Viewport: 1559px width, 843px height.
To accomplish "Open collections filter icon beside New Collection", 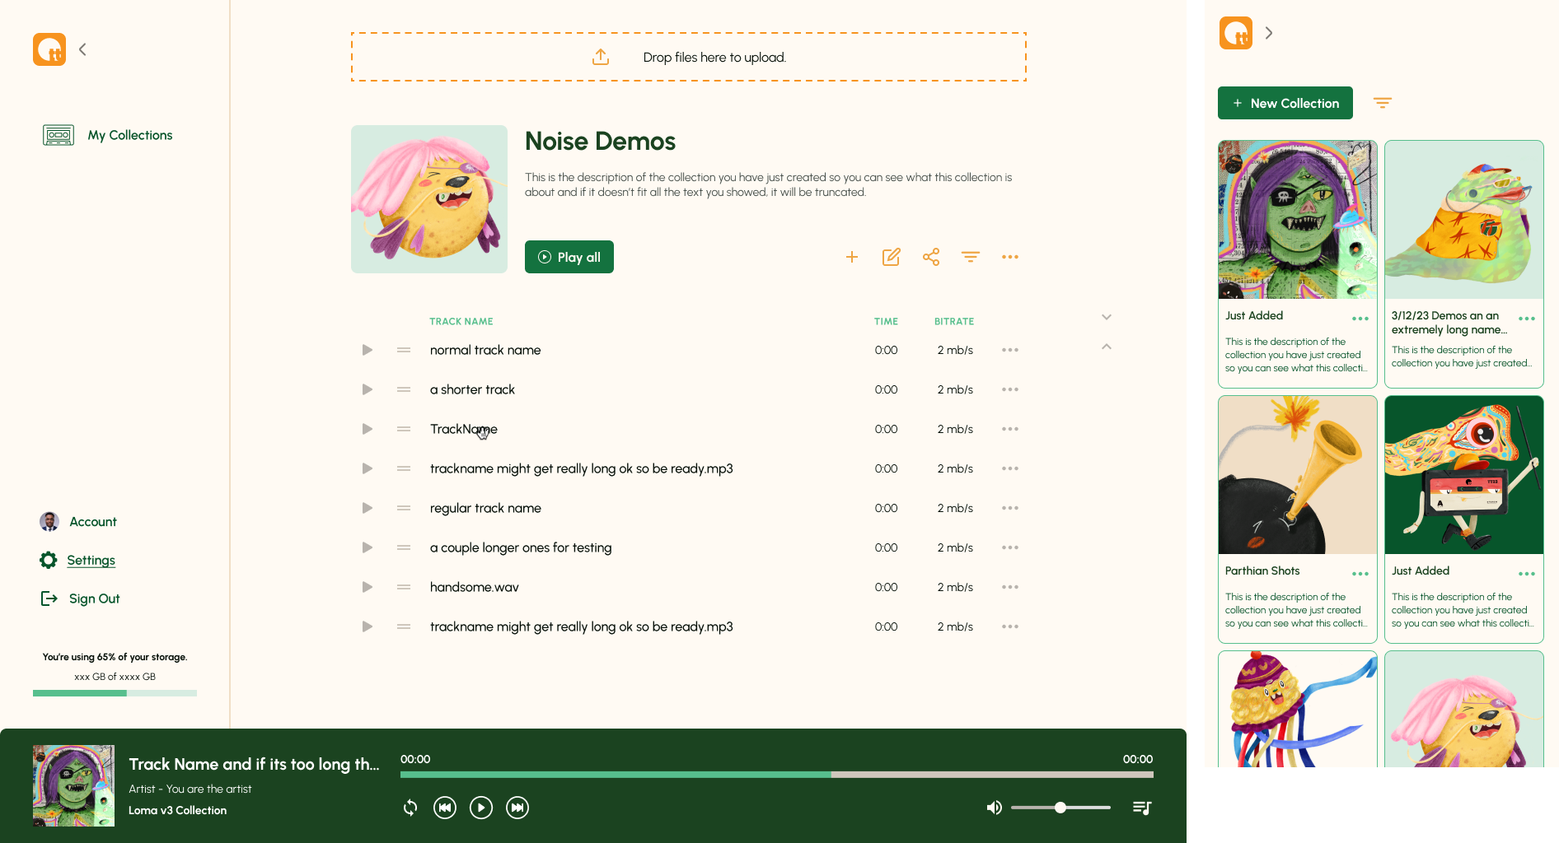I will (1383, 103).
